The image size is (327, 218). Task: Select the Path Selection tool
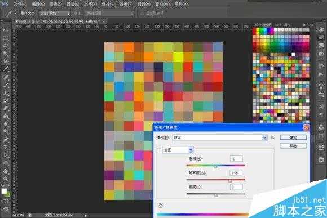(6, 155)
